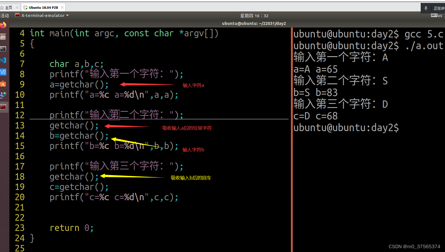This screenshot has width=445, height=252.
Task: Open Firefox from the dock
Action: [3, 25]
